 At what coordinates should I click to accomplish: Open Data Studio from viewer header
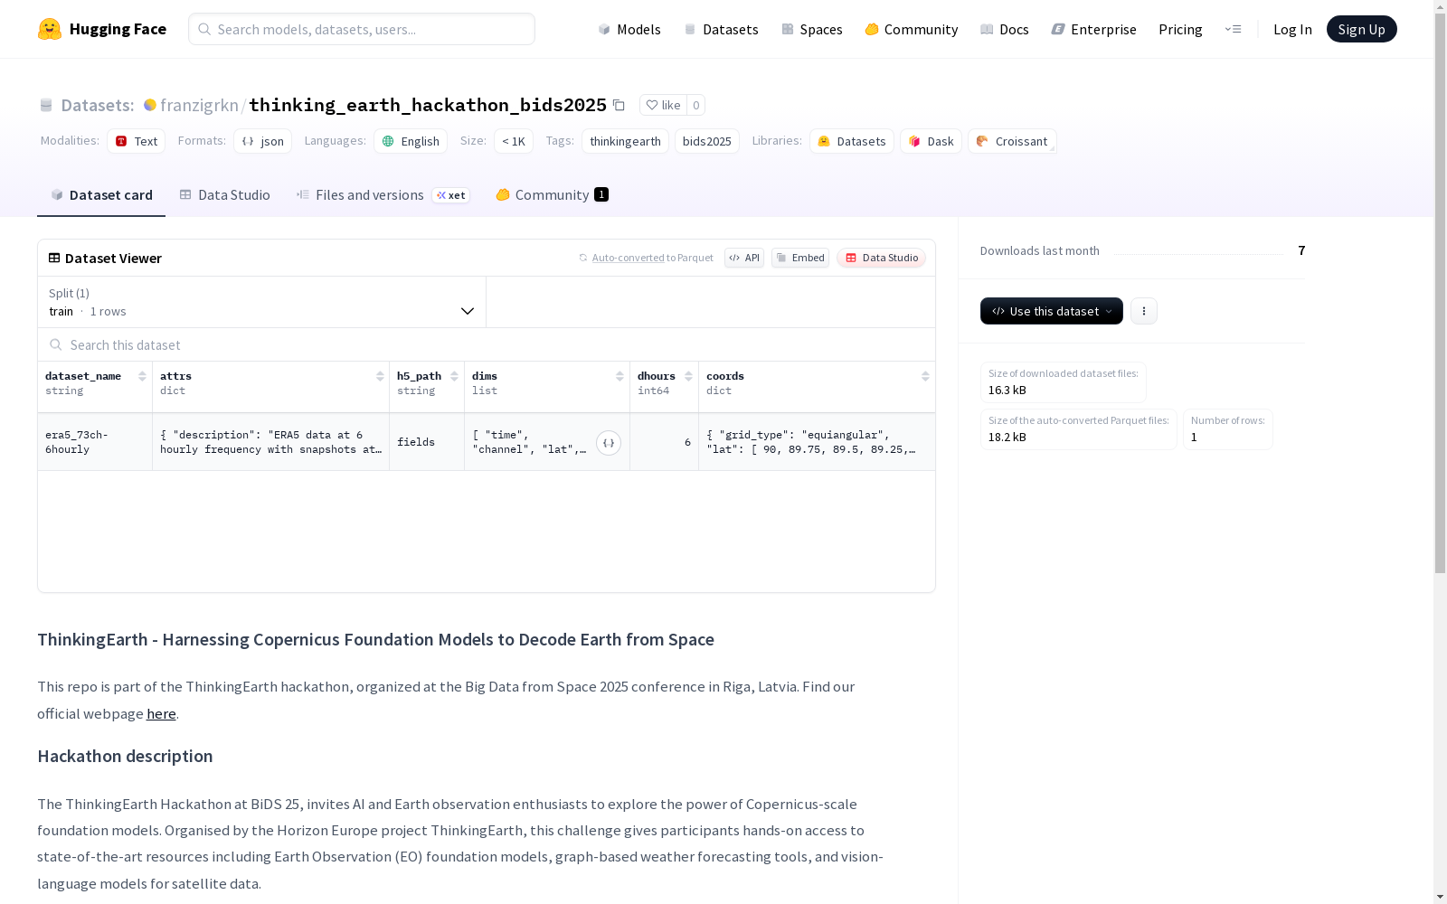882,258
